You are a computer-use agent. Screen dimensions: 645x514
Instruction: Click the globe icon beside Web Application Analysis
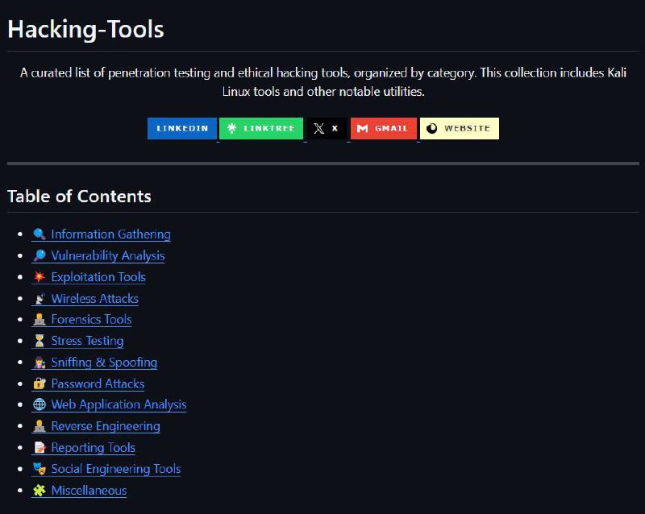(x=37, y=404)
